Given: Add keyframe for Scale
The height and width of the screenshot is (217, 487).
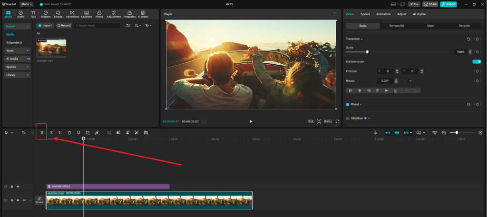Looking at the screenshot, I should (477, 52).
